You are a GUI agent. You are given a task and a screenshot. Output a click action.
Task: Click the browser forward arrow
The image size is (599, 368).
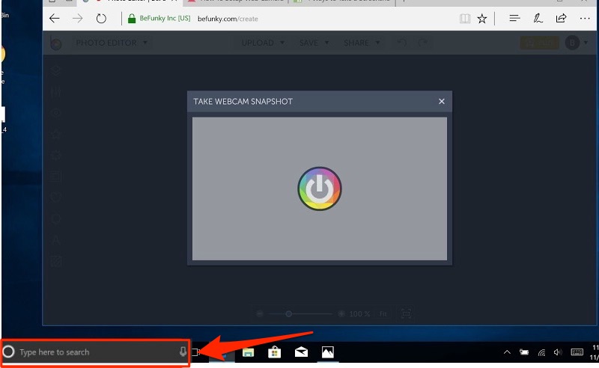(78, 18)
